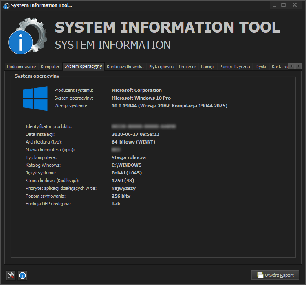Click the app icon in the title bar
Viewport: 306px width, 285px height.
coord(6,6)
